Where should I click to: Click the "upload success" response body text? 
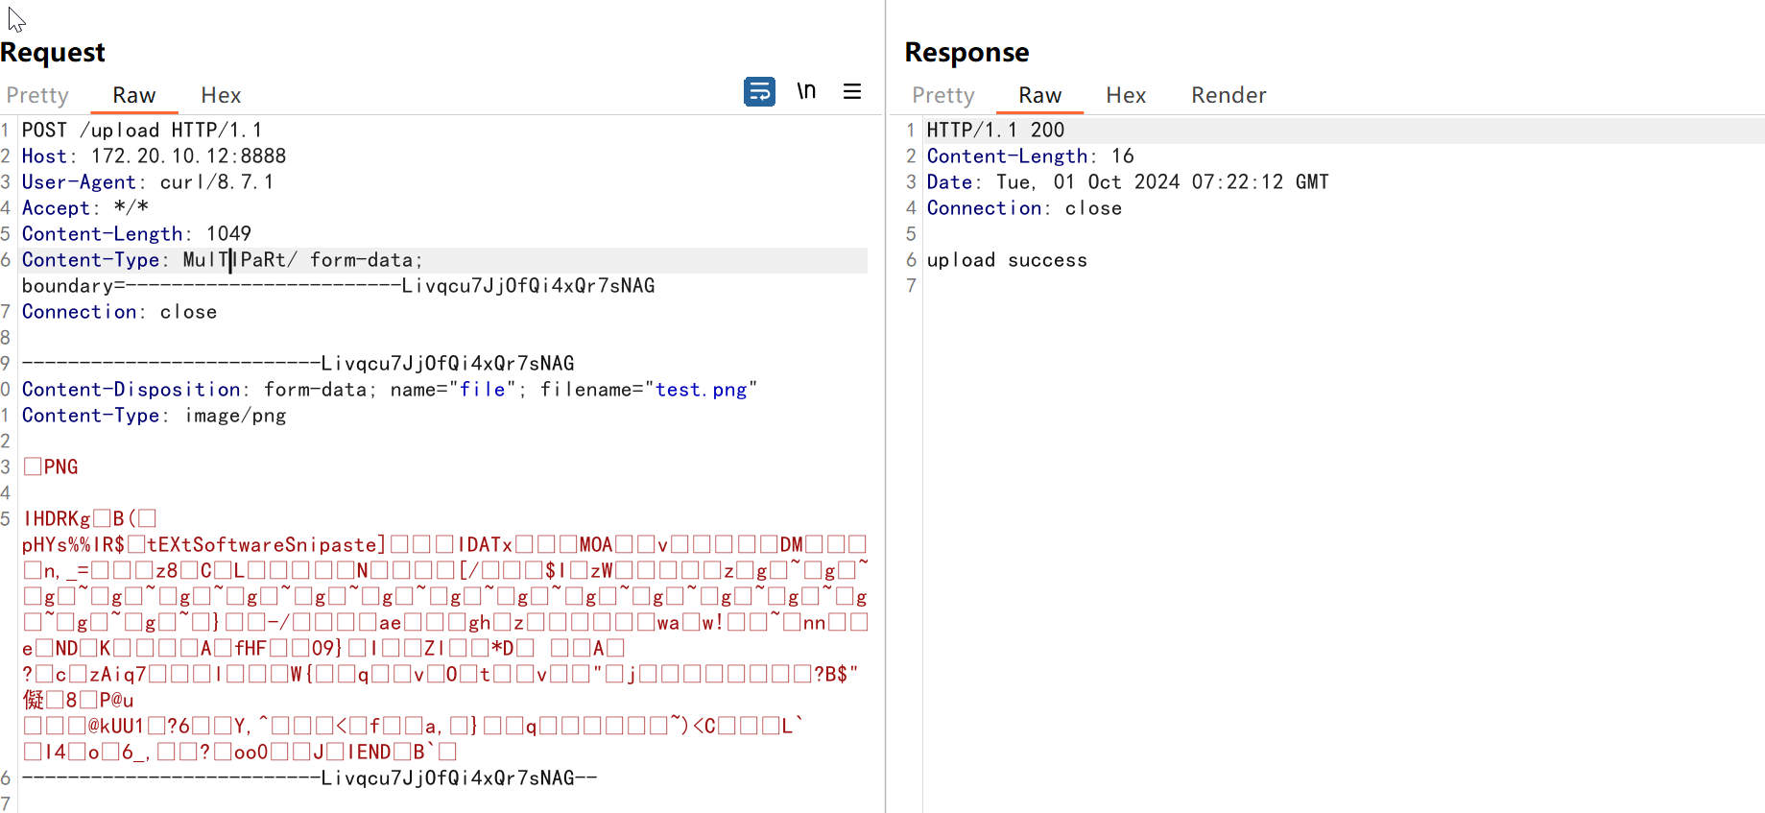pyautogui.click(x=1007, y=260)
